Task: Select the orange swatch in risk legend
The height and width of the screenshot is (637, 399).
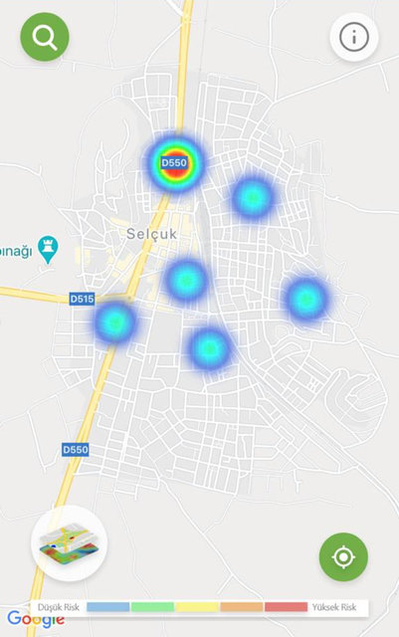Action: click(x=242, y=607)
